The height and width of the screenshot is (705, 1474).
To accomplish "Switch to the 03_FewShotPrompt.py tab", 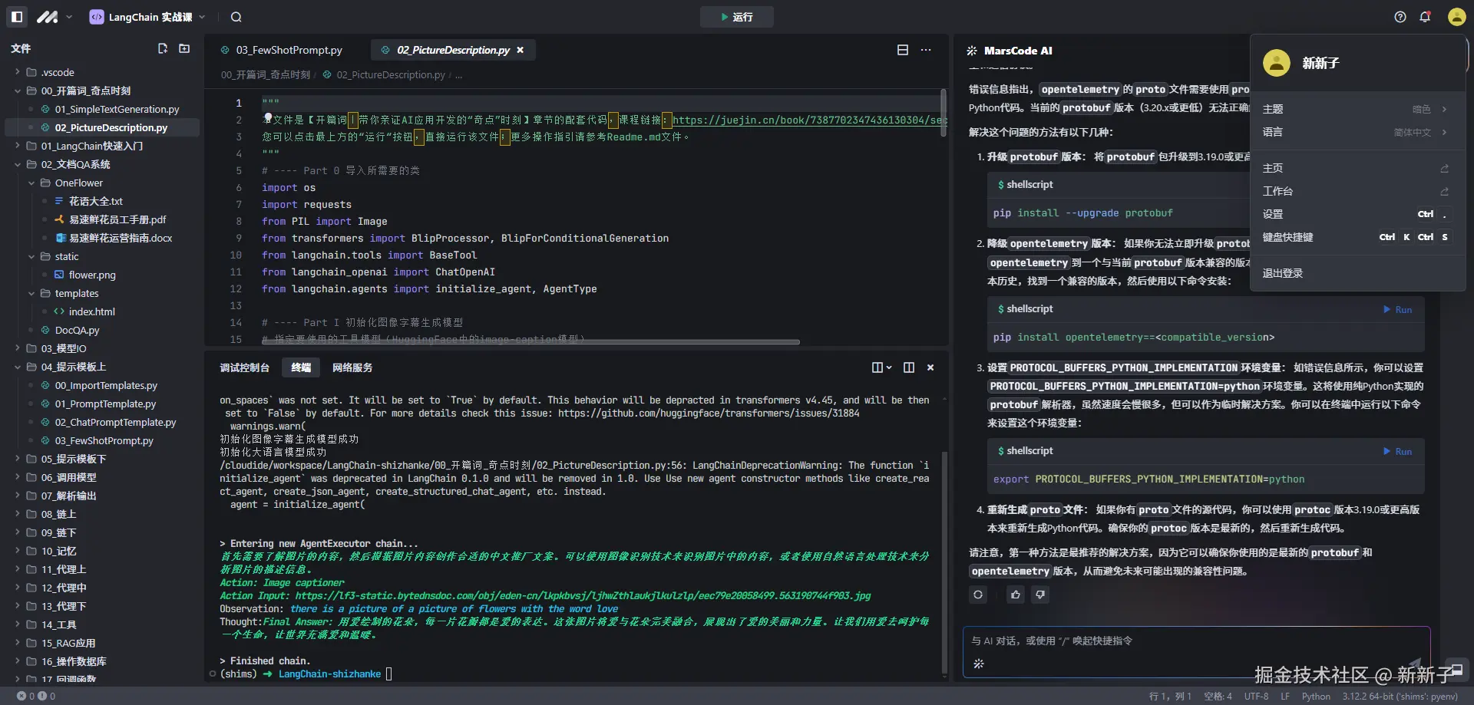I will point(288,50).
